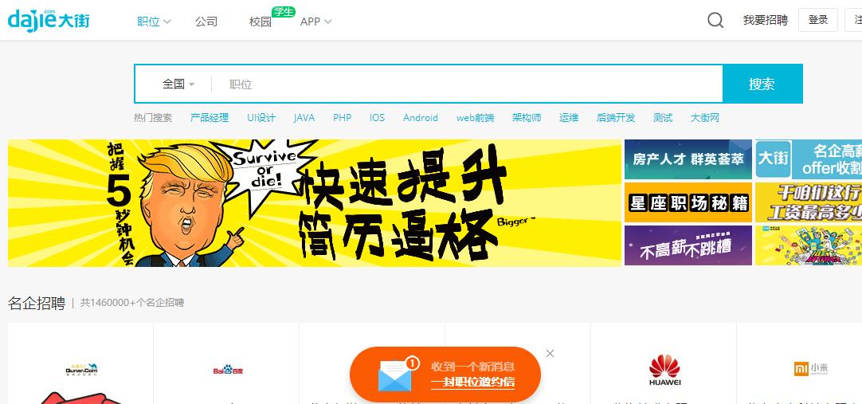Screen dimensions: 862x404
Task: Select hot search Android
Action: point(421,118)
